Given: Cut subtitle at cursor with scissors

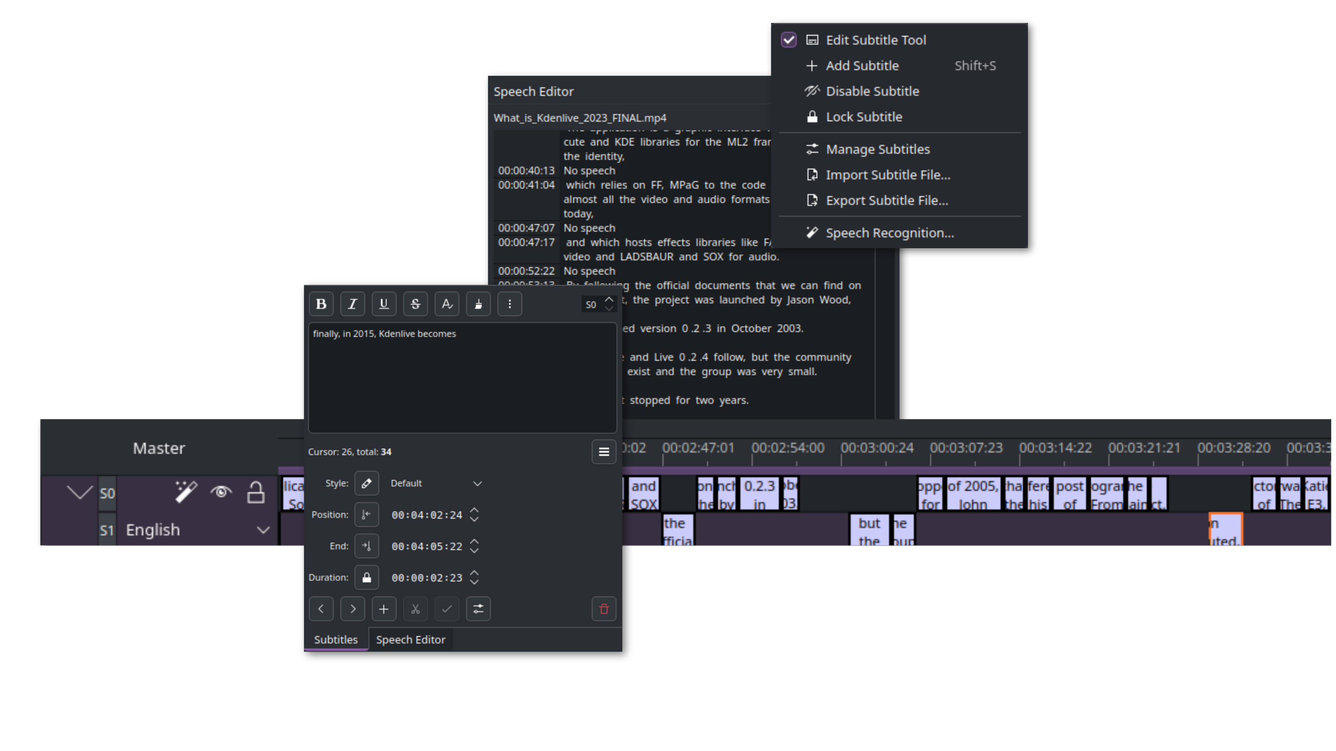Looking at the screenshot, I should pyautogui.click(x=415, y=609).
